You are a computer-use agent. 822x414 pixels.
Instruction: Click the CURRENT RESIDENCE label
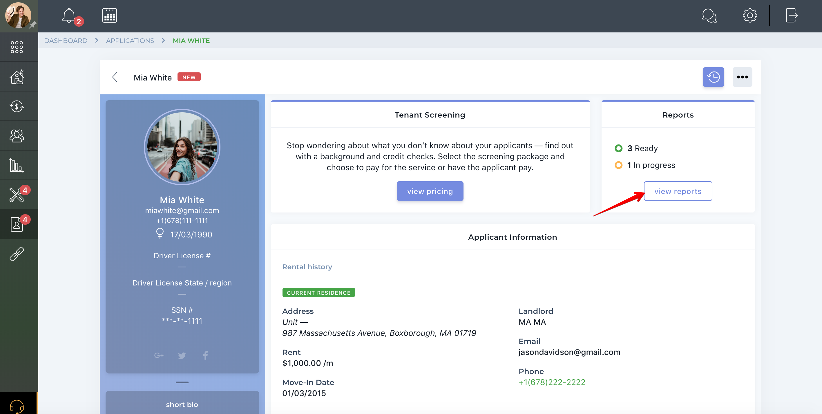click(318, 293)
